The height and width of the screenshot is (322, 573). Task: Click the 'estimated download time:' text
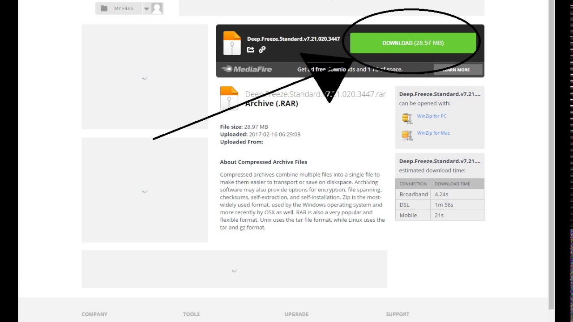432,170
